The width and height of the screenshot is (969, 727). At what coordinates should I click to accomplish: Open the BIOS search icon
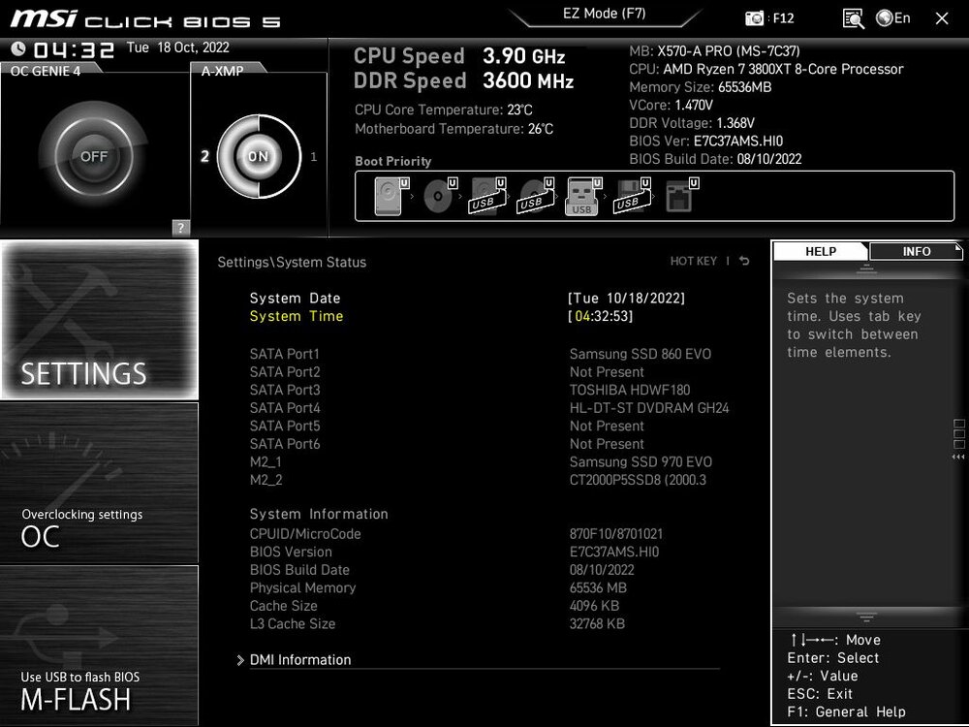853,18
